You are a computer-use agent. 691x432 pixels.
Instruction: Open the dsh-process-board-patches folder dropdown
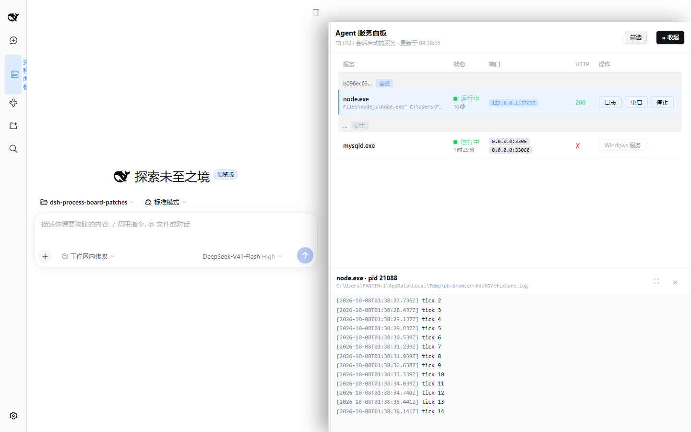[87, 202]
